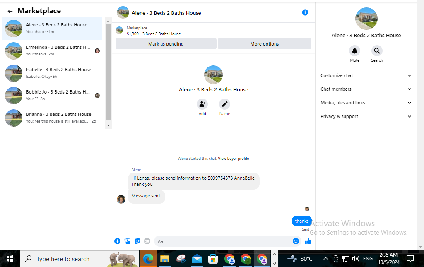
Task: Open Windows notification center
Action: coord(410,259)
